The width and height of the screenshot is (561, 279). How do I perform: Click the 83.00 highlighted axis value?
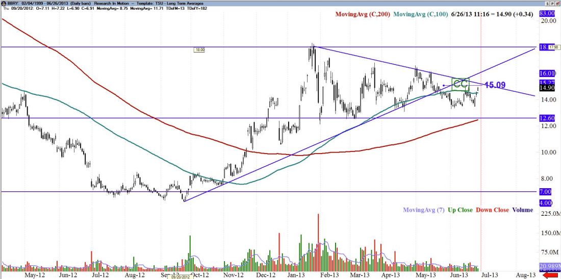(x=546, y=13)
